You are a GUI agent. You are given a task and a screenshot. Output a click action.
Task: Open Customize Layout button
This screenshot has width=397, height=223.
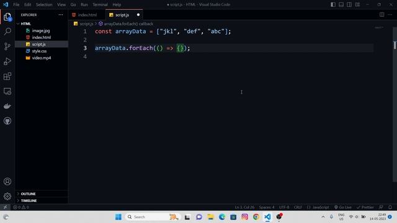tap(357, 4)
